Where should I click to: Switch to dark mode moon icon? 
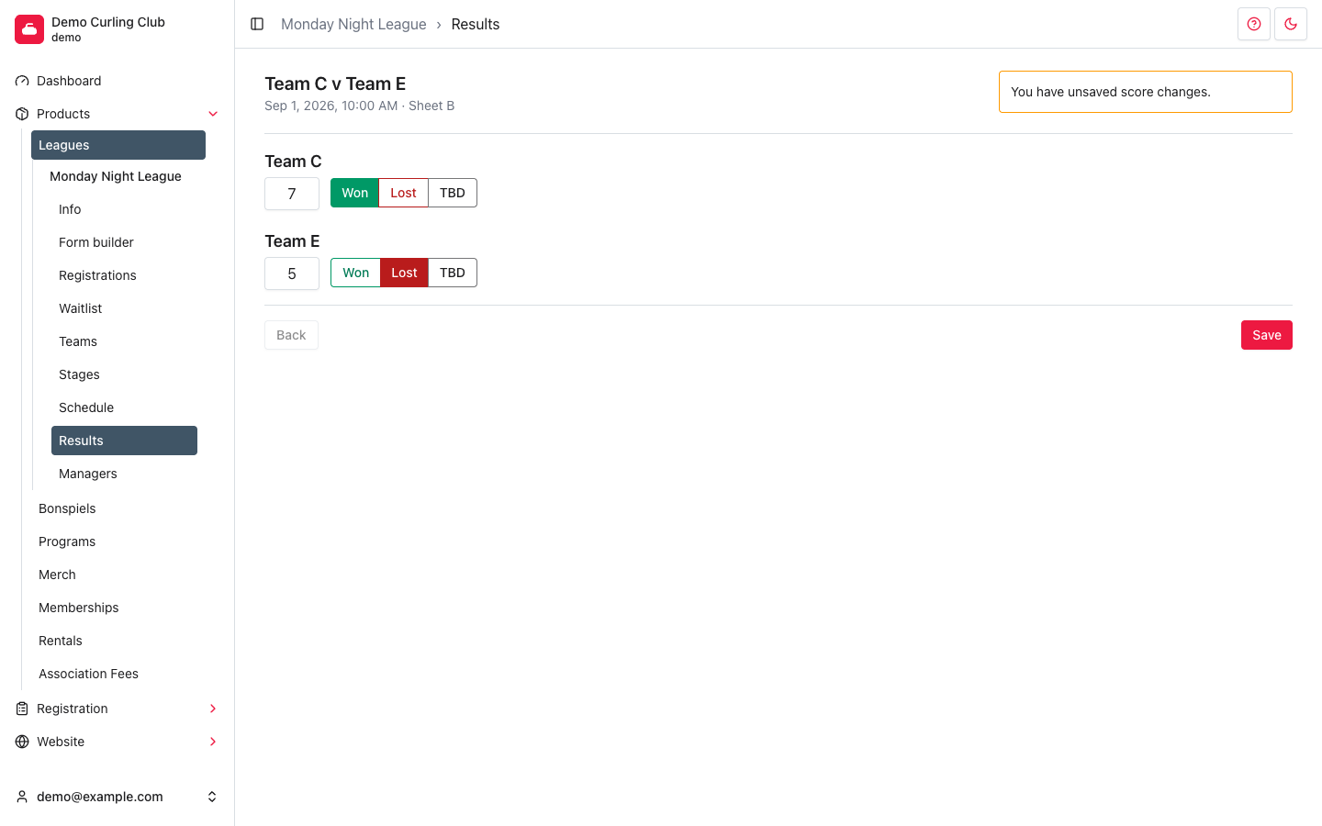click(x=1291, y=24)
